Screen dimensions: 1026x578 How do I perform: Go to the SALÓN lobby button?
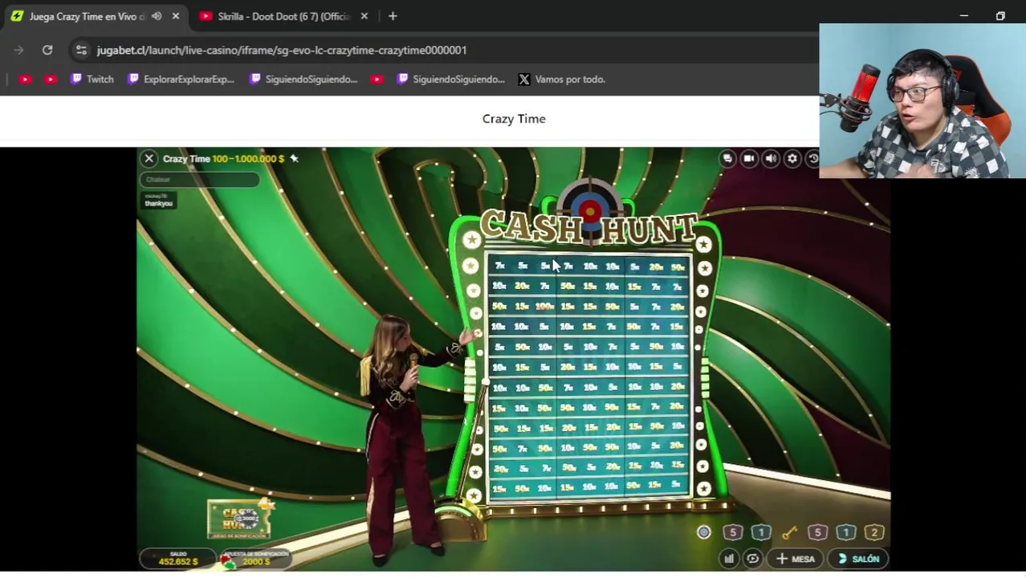coord(858,559)
